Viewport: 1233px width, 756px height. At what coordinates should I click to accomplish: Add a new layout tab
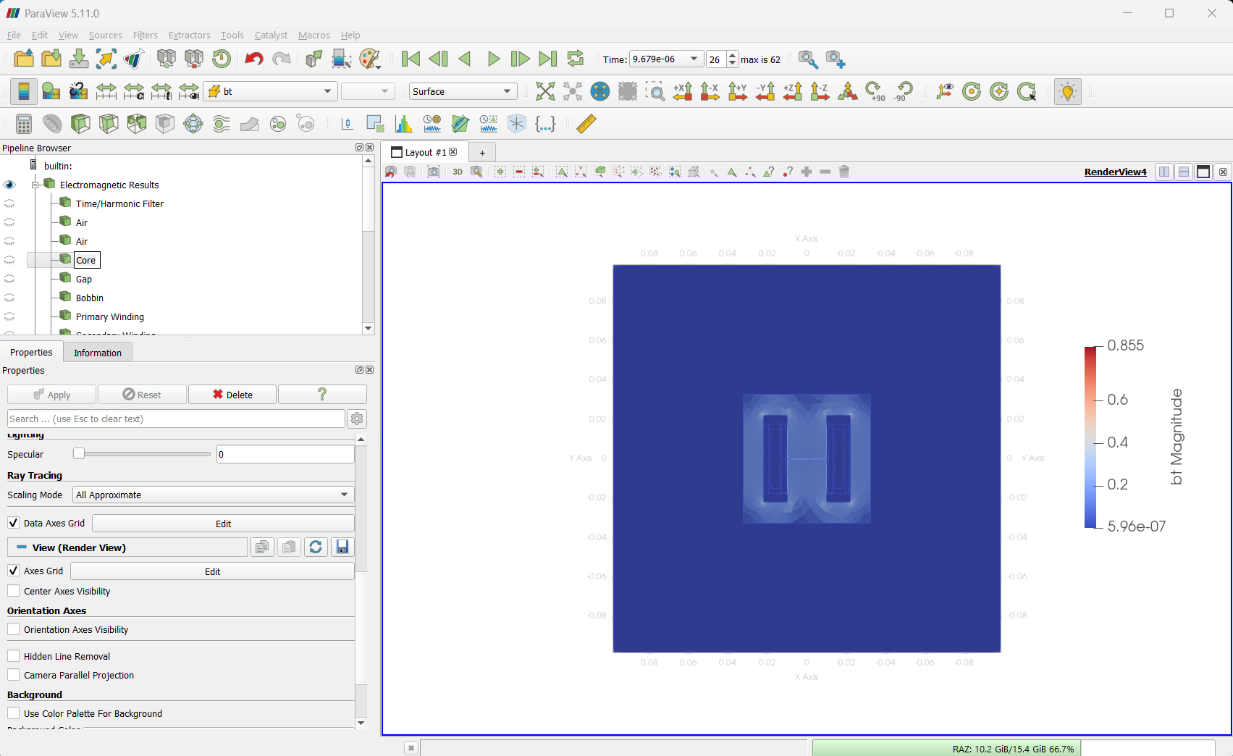coord(482,153)
